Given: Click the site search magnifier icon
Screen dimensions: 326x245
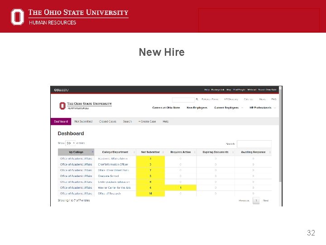Looking at the screenshot, I should click(x=197, y=99).
